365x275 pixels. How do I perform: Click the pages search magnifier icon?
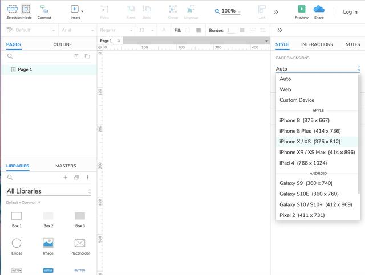pos(10,56)
